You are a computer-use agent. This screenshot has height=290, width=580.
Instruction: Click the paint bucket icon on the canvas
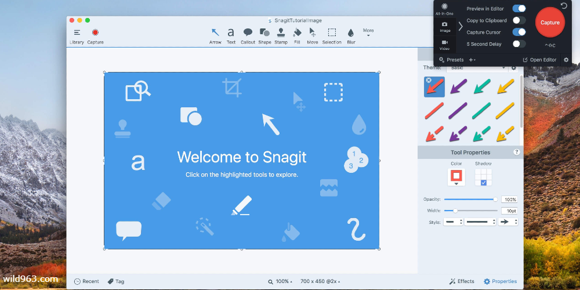point(291,233)
